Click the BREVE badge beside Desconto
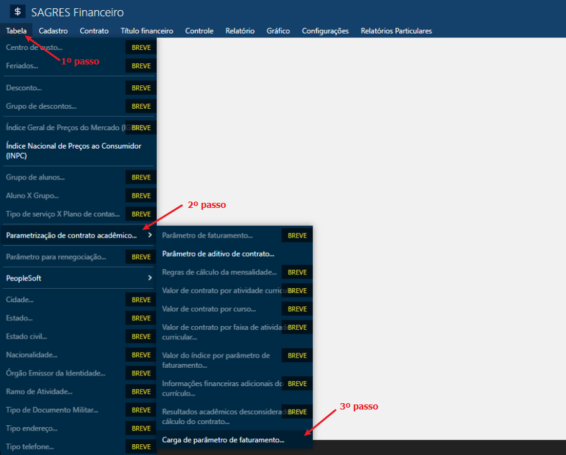The width and height of the screenshot is (566, 455). click(x=140, y=87)
